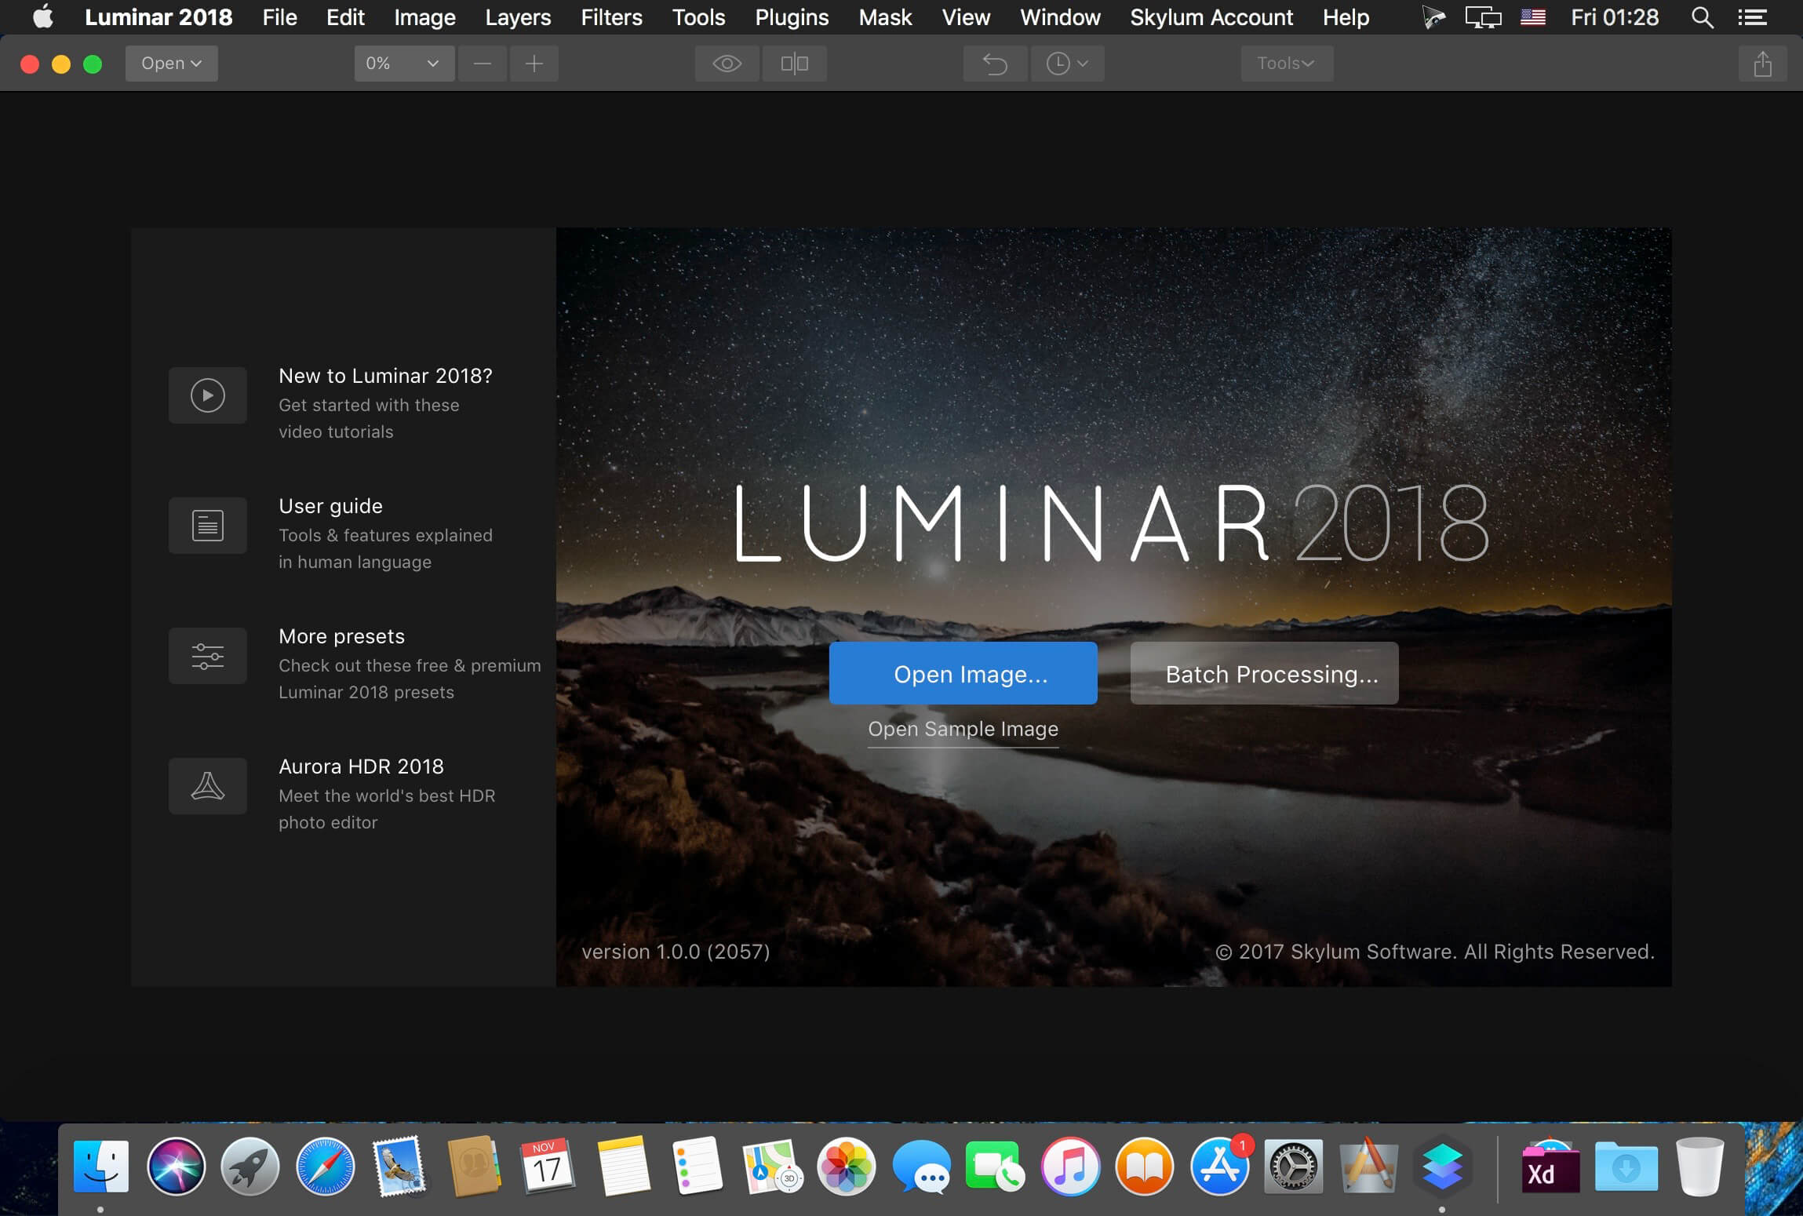Click the zoom out minus button
This screenshot has width=1803, height=1216.
(483, 64)
